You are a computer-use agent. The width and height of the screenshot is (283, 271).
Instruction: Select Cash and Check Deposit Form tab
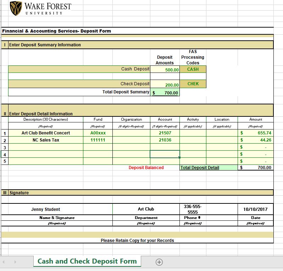pos(87,261)
